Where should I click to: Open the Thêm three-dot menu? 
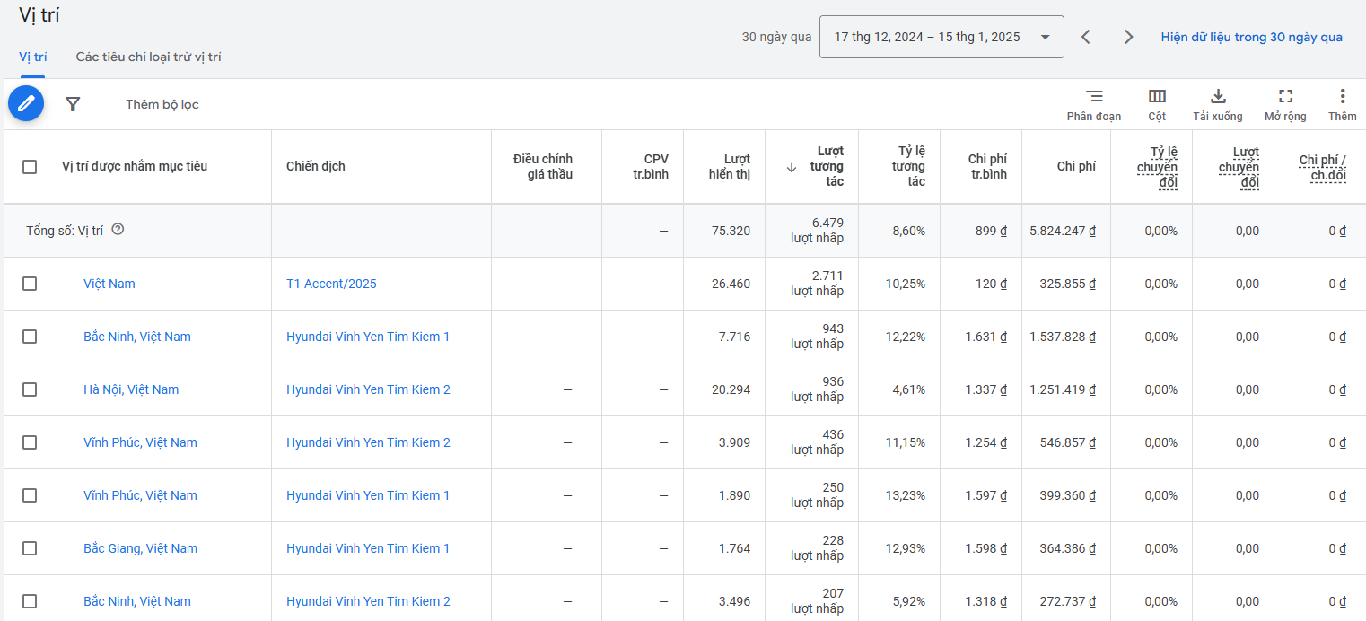pos(1342,97)
